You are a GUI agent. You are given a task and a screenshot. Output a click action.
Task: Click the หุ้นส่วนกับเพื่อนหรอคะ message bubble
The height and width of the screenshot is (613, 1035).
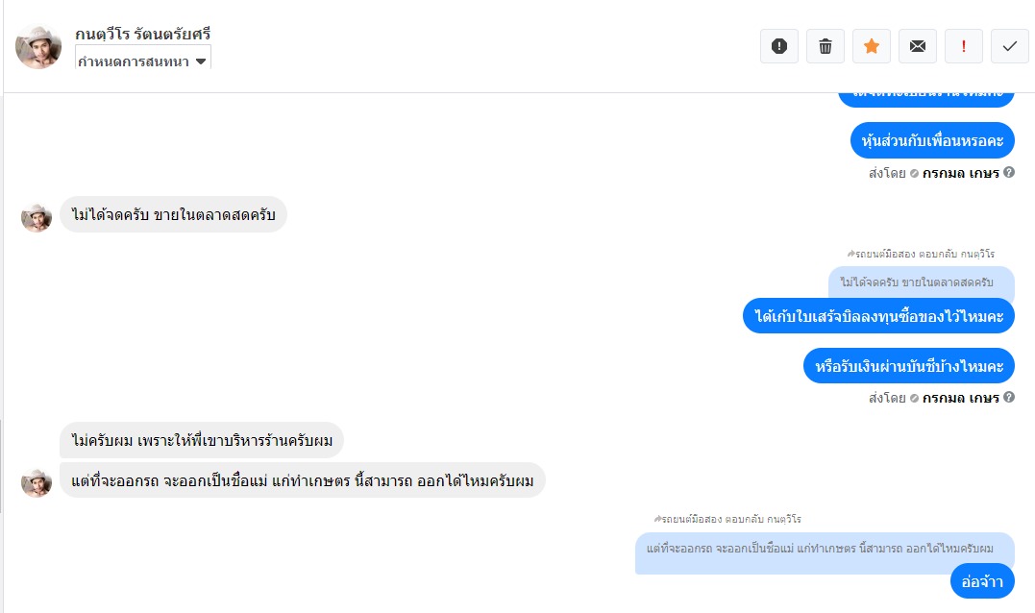932,140
